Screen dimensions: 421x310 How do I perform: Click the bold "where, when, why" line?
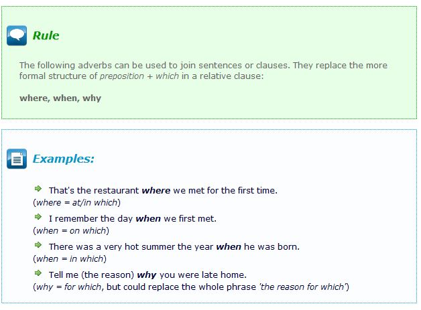60,98
